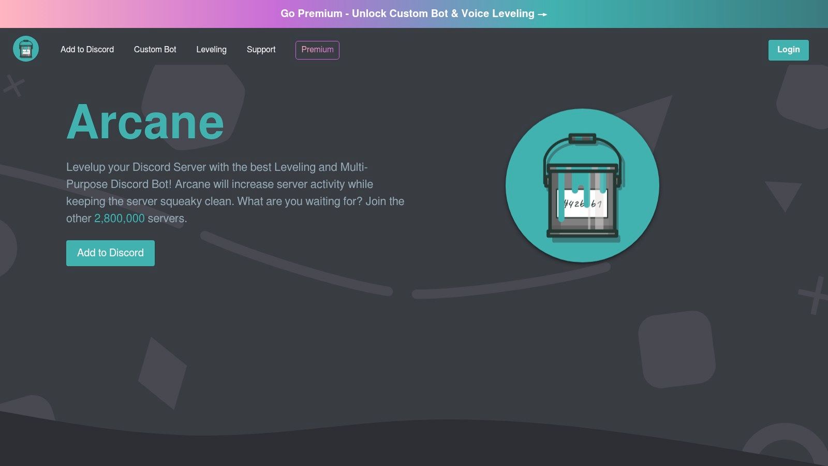This screenshot has width=828, height=466.
Task: Select the outlined Premium nav button
Action: 317,50
